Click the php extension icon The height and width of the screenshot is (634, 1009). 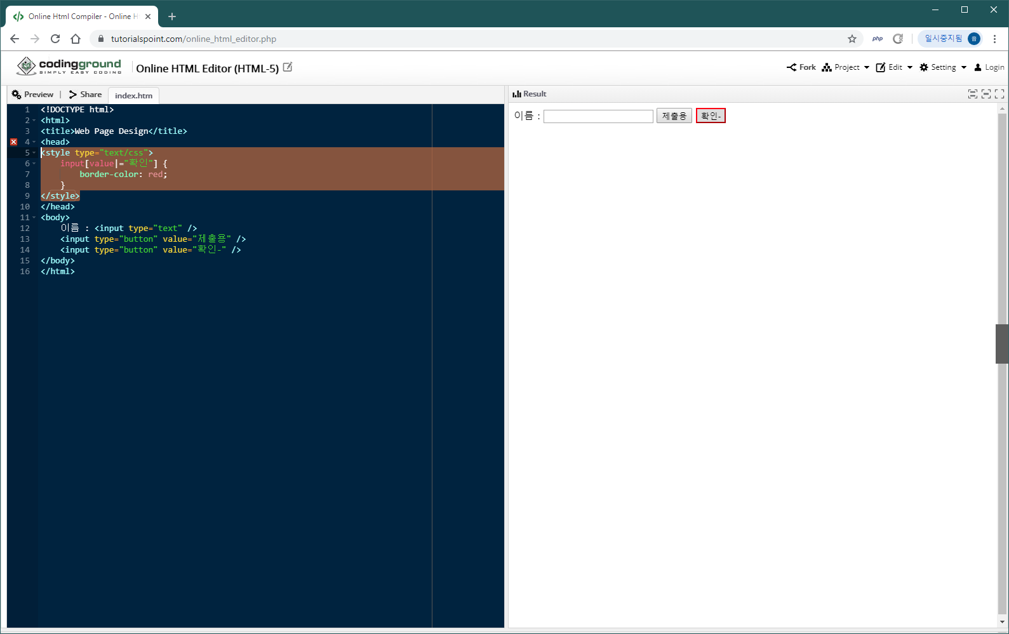click(x=878, y=39)
